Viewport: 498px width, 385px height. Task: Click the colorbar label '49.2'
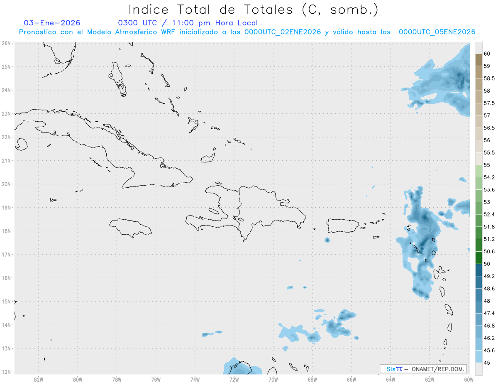pyautogui.click(x=489, y=276)
